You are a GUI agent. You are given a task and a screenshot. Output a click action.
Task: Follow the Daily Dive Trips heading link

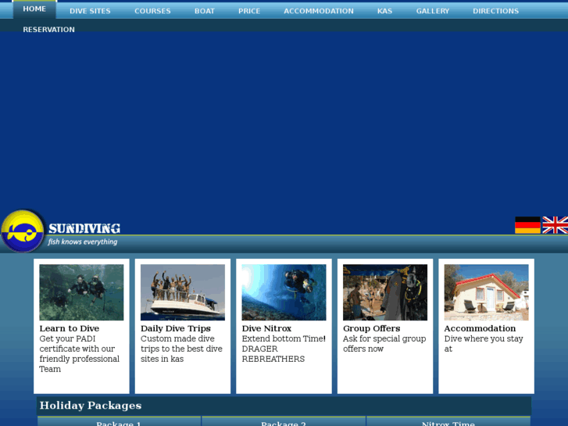[176, 328]
